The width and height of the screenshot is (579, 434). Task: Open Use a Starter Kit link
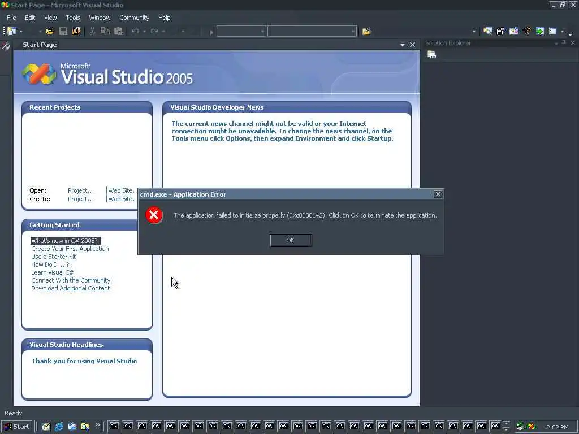click(54, 257)
